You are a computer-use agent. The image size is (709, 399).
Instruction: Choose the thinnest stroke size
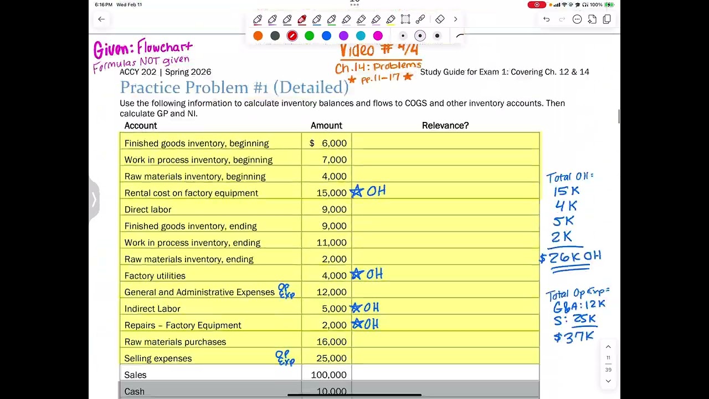(x=403, y=35)
